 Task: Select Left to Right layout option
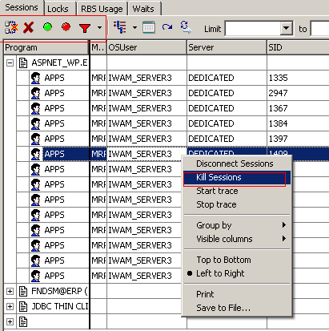(237, 273)
